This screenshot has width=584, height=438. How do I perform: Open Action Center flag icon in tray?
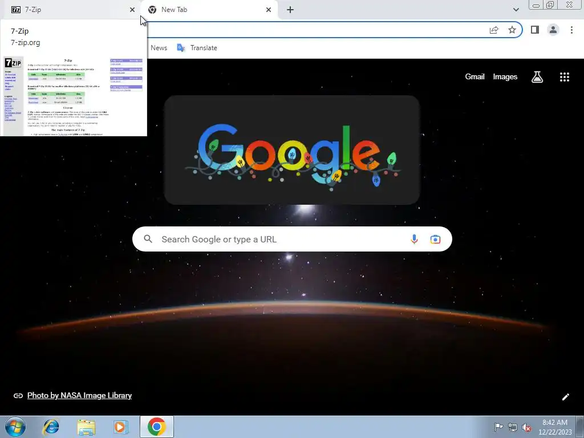pos(498,427)
